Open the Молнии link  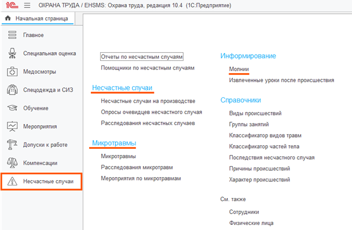point(239,69)
